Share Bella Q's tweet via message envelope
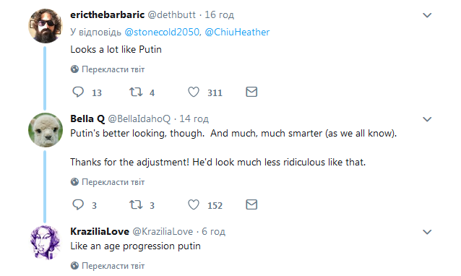The width and height of the screenshot is (461, 276). coord(251,204)
